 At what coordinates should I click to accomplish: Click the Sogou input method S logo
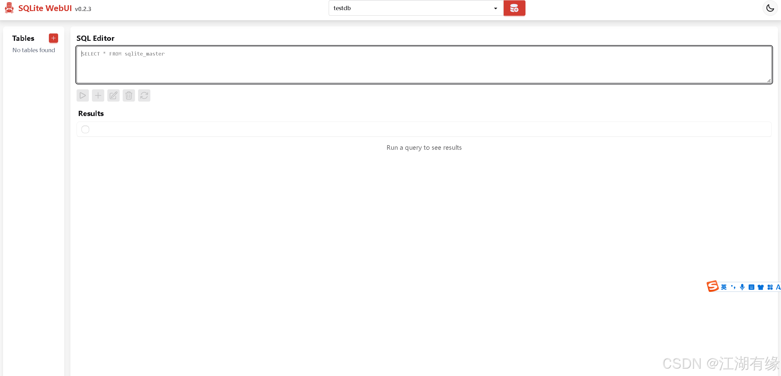(712, 286)
